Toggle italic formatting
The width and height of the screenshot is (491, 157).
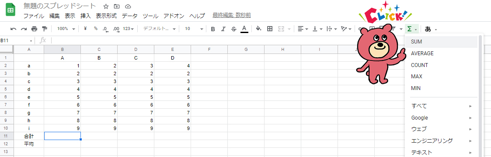tap(223, 29)
